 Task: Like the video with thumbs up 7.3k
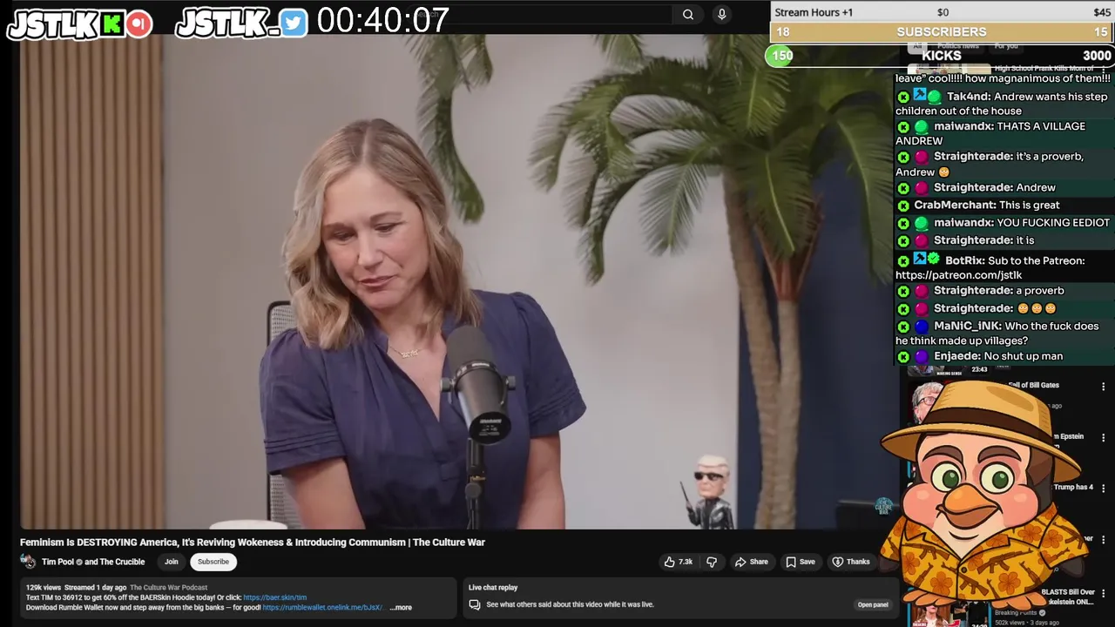pos(678,562)
